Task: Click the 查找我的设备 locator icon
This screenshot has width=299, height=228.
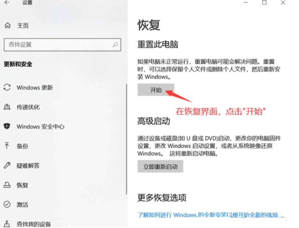Action: [7, 224]
